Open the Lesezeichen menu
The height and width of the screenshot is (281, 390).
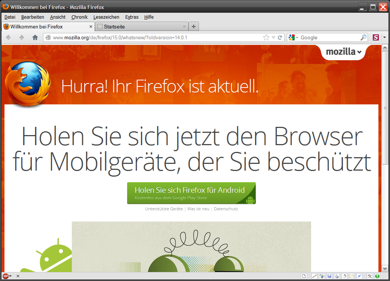click(106, 17)
